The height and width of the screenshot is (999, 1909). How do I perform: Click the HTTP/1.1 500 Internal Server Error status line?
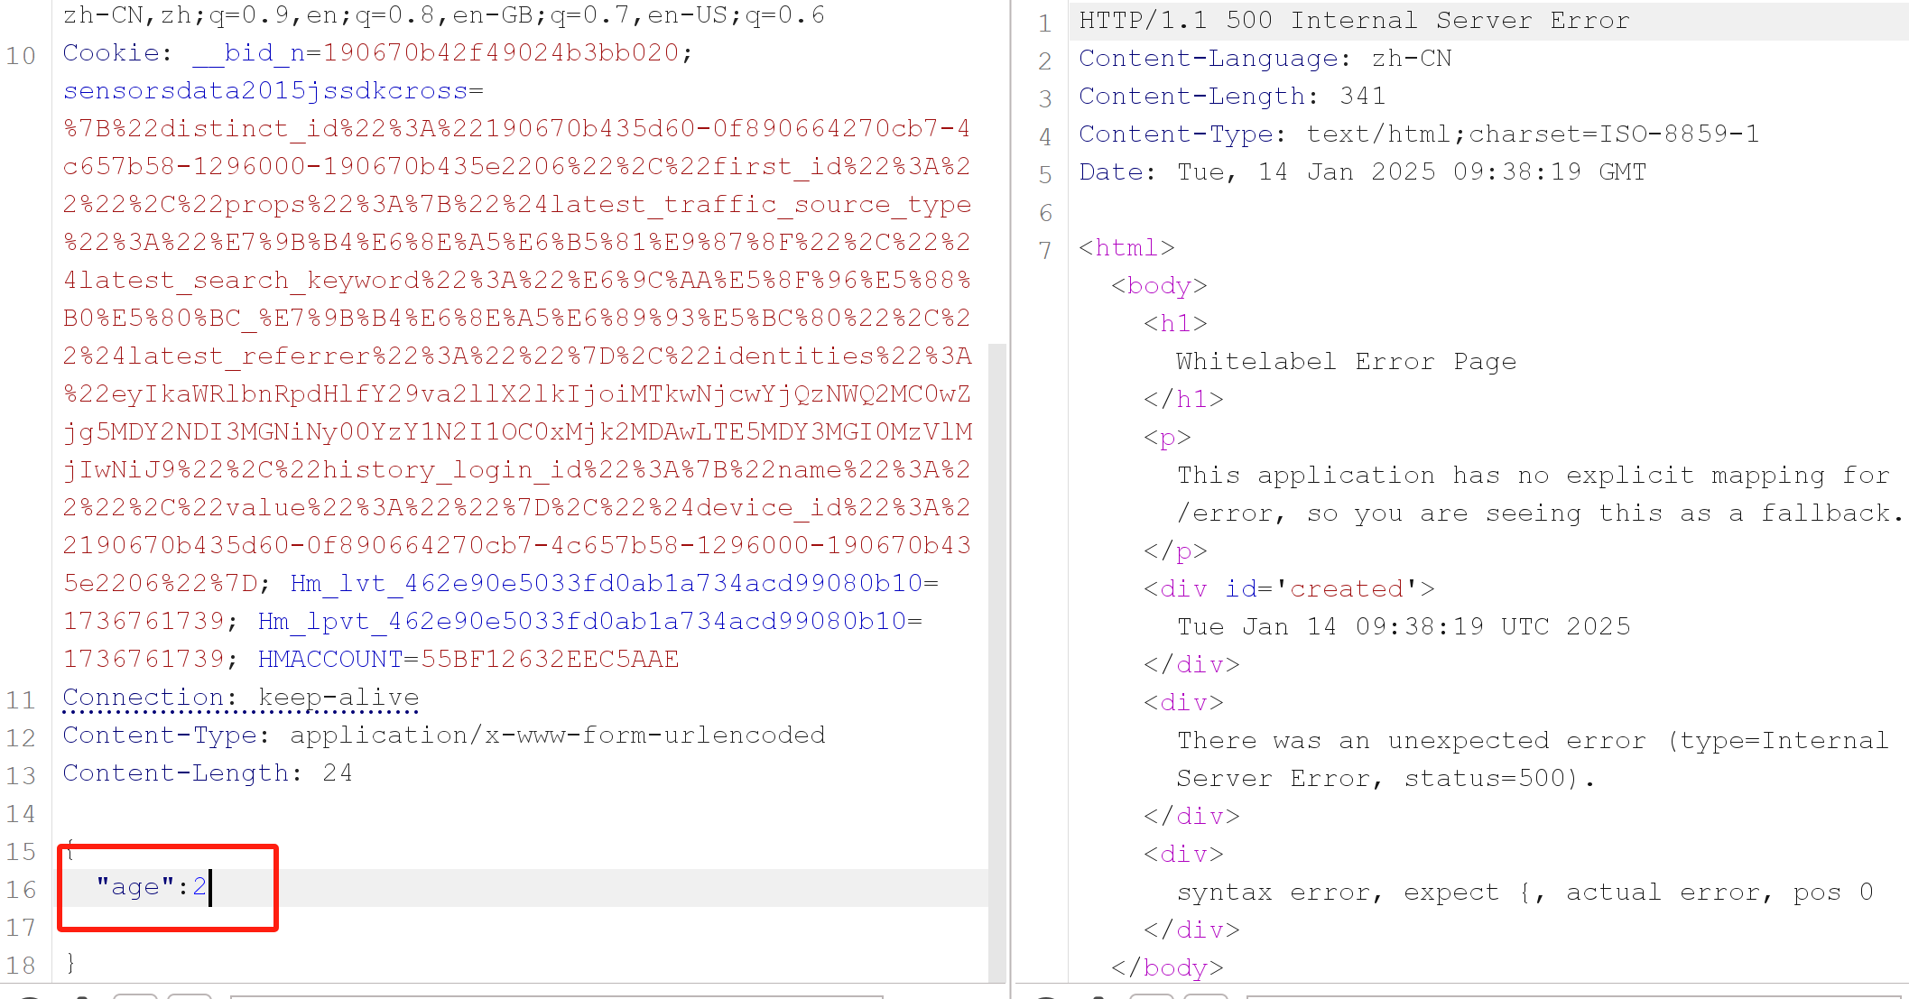coord(1355,21)
